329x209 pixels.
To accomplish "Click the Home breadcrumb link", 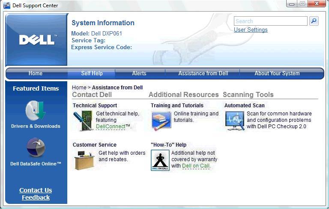I will [x=79, y=88].
